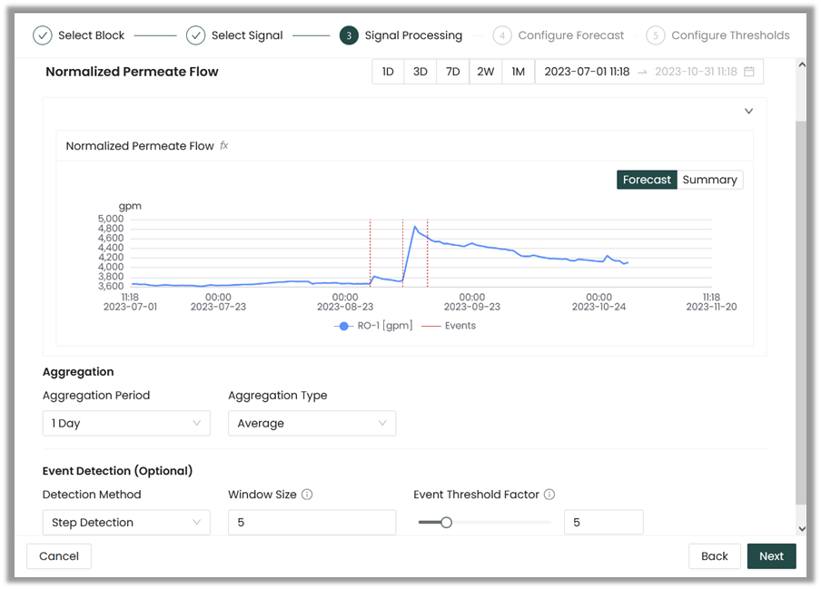Switch chart view to Summary
The height and width of the screenshot is (589, 821).
click(x=709, y=180)
